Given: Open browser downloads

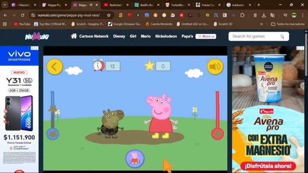Looking at the screenshot, I should [264, 15].
